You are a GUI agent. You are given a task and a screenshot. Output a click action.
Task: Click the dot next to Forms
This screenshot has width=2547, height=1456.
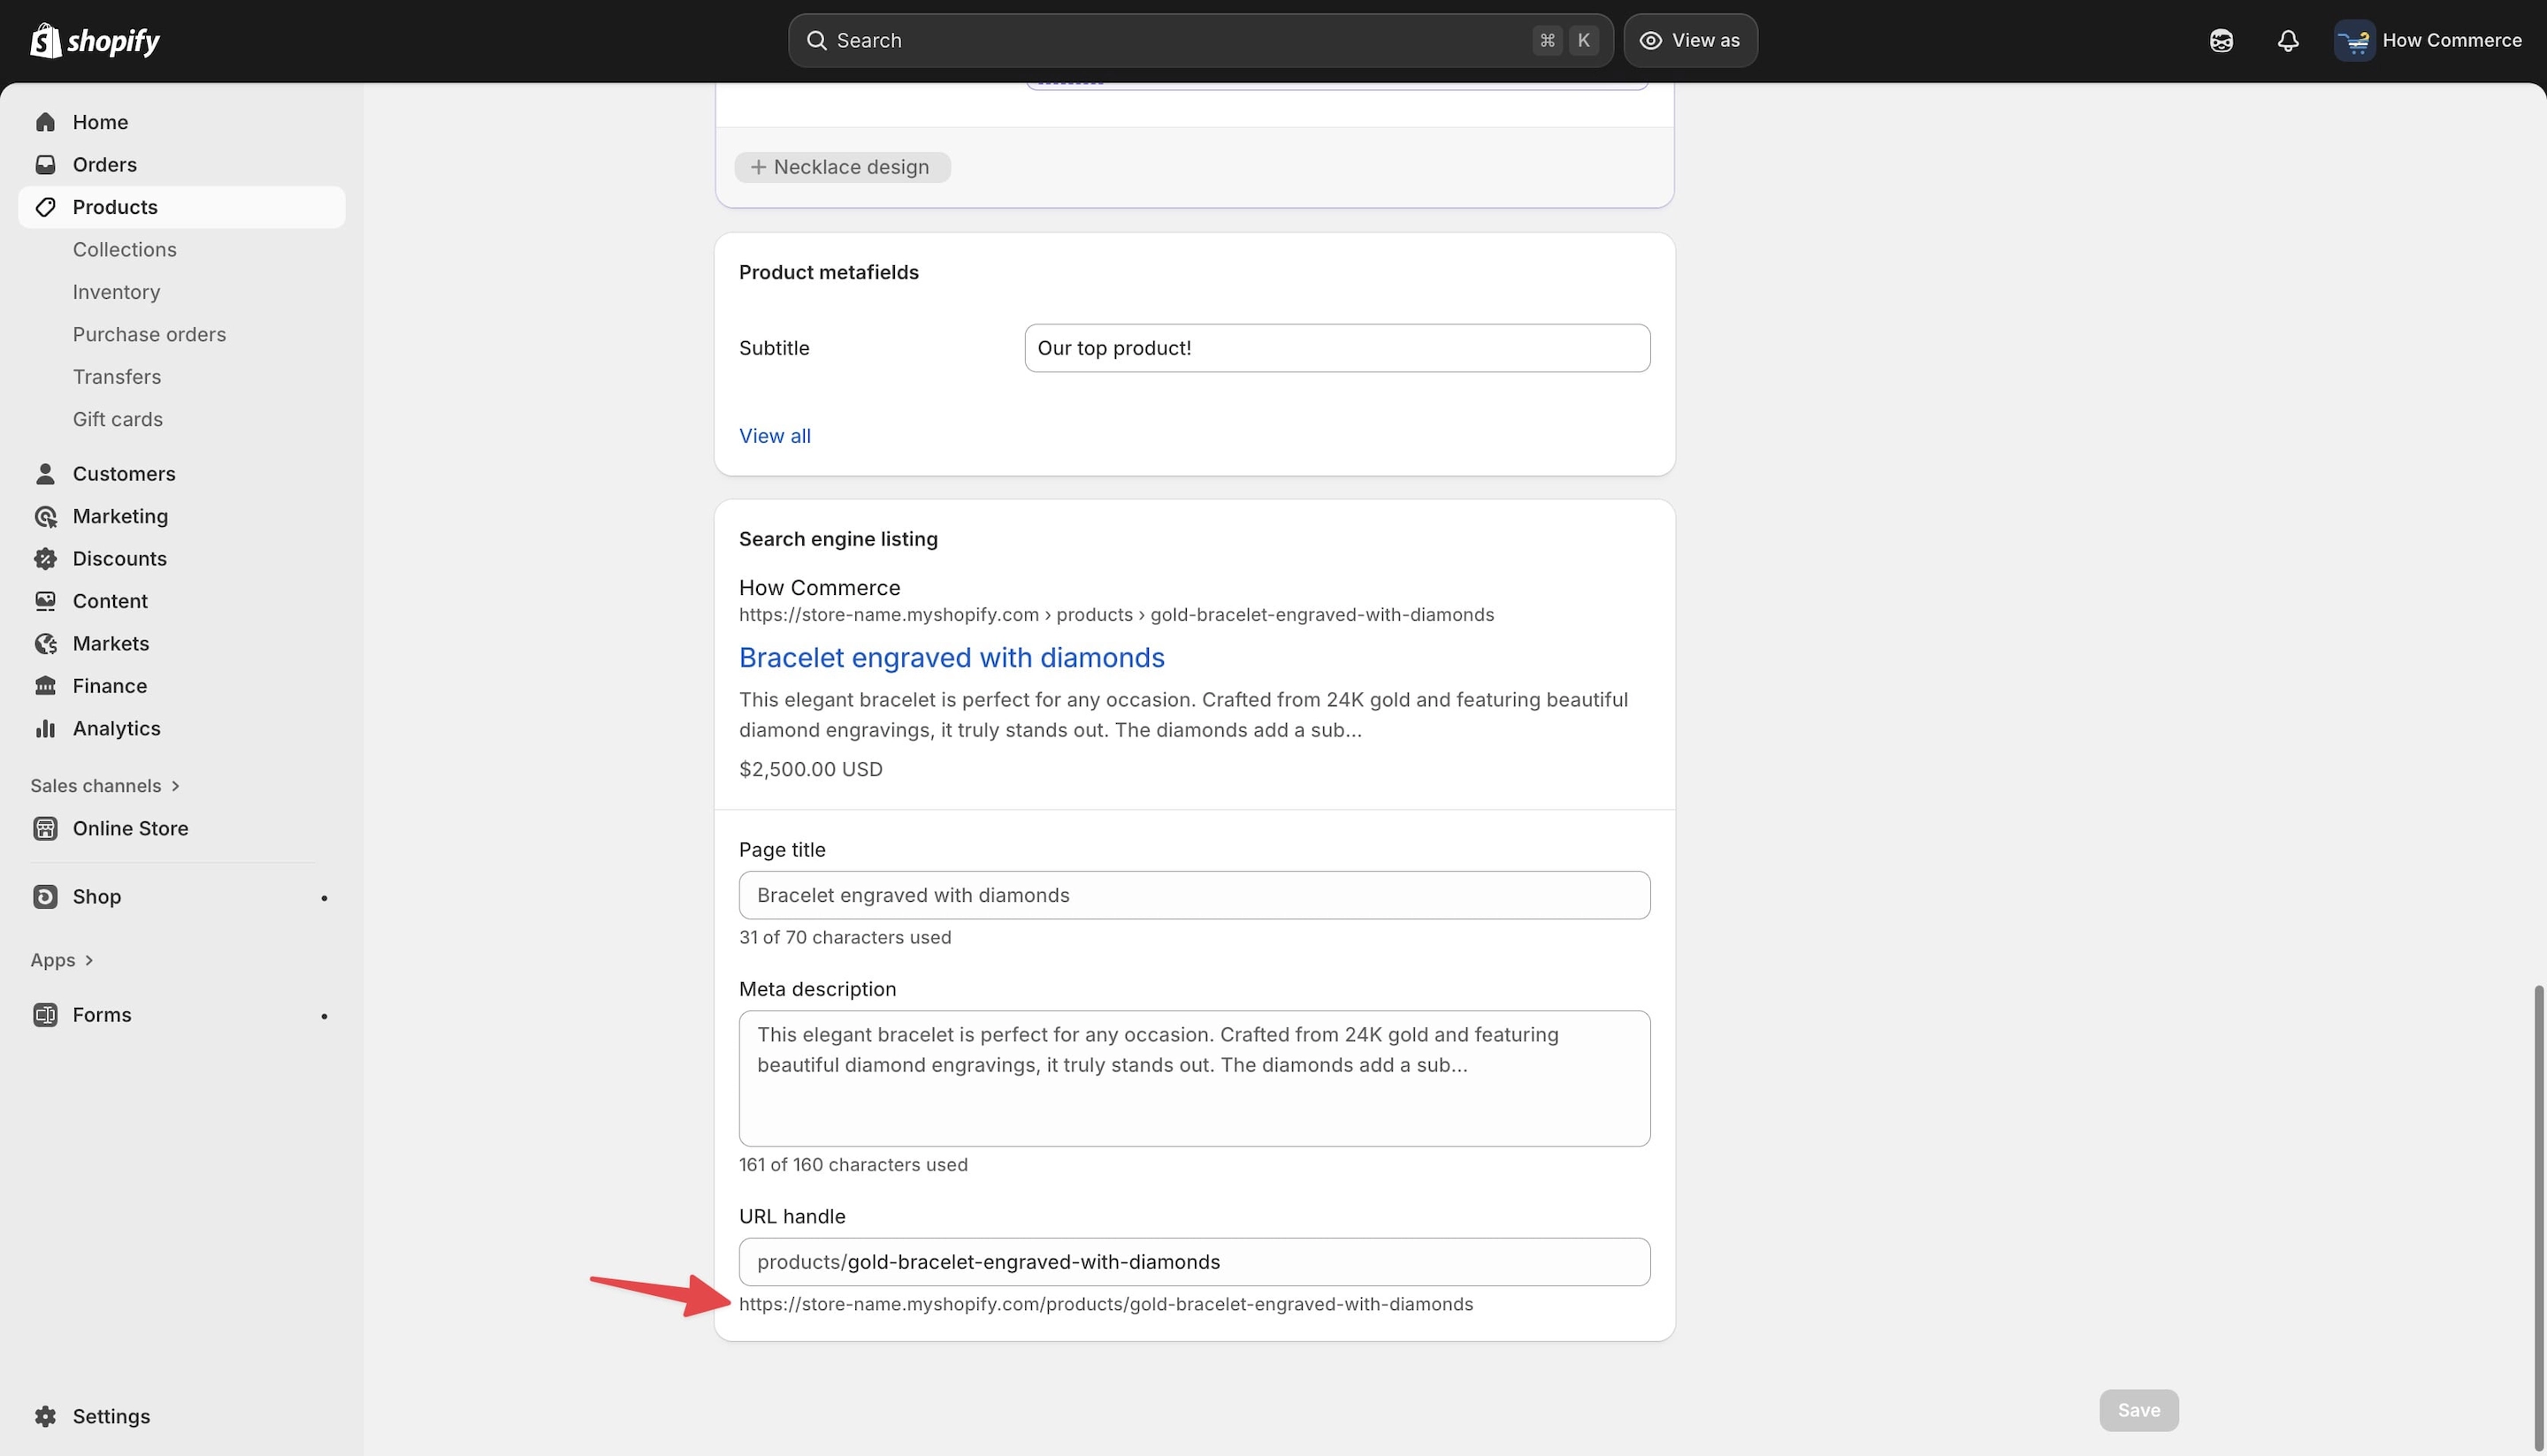(325, 1016)
